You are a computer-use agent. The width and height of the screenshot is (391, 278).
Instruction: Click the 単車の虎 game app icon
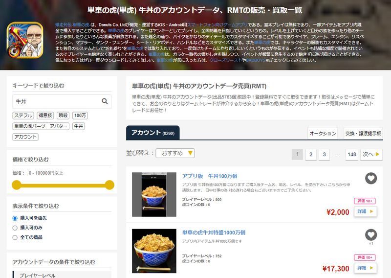tap(25, 40)
